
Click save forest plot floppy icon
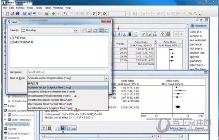click(62, 128)
